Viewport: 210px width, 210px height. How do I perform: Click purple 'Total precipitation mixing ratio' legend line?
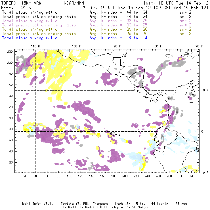click(x=39, y=25)
